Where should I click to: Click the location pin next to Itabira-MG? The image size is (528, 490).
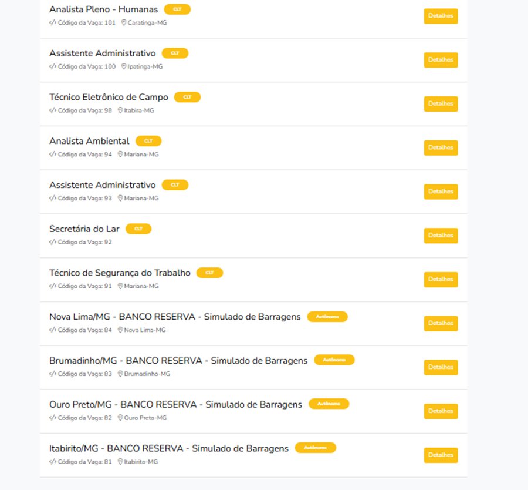pyautogui.click(x=120, y=110)
